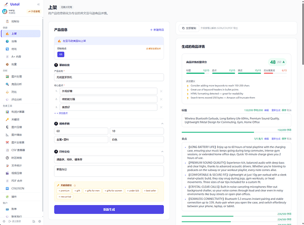Open A+ 内容 in sidebar
304x225 pixels.
coord(21,57)
